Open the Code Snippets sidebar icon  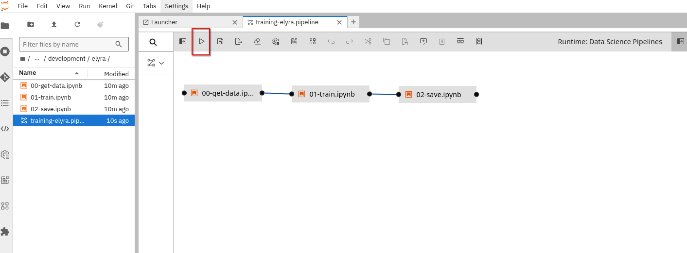pyautogui.click(x=5, y=129)
